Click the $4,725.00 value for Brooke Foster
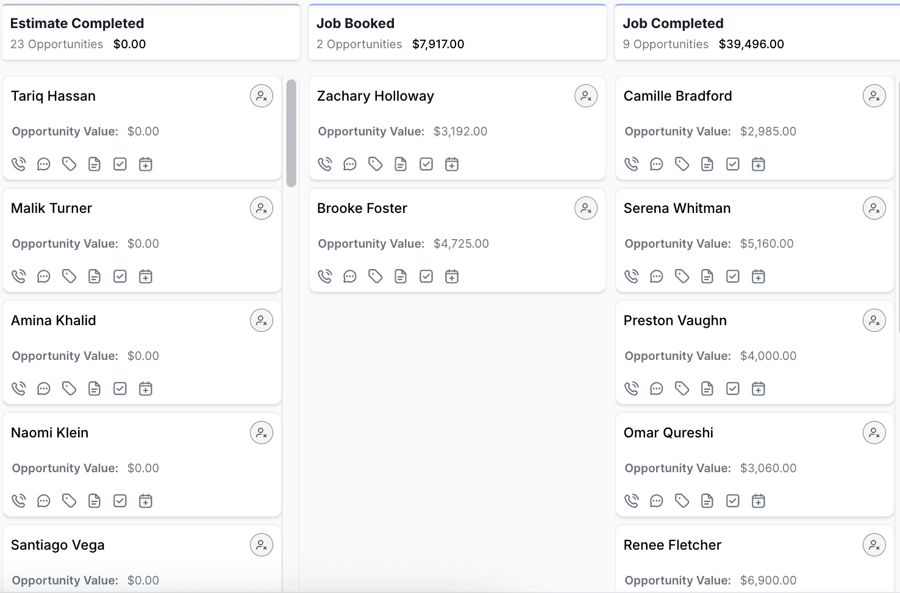900x593 pixels. [x=461, y=243]
